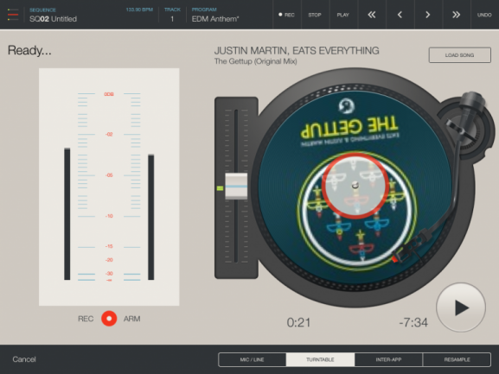The width and height of the screenshot is (499, 374).
Task: Toggle the red REC ARM button
Action: (109, 319)
